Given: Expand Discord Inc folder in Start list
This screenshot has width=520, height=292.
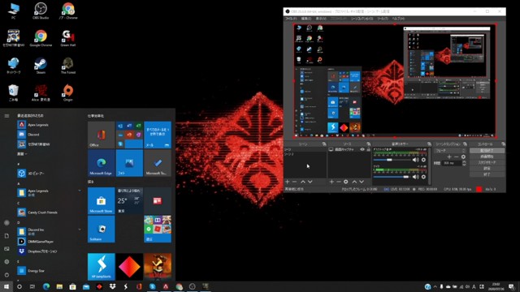Looking at the screenshot, I should [x=80, y=230].
